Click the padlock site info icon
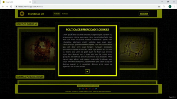 pos(16,7)
